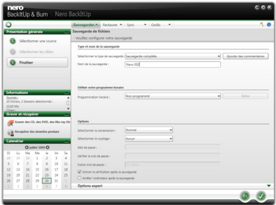The image size is (276, 205).
Task: Toggle Activer la vérification après la sauvegarde
Action: tap(79, 172)
